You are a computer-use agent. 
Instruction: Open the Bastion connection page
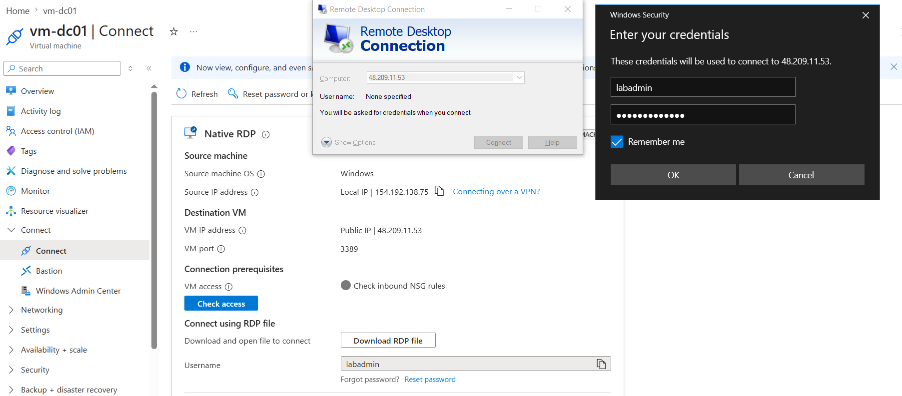point(49,271)
